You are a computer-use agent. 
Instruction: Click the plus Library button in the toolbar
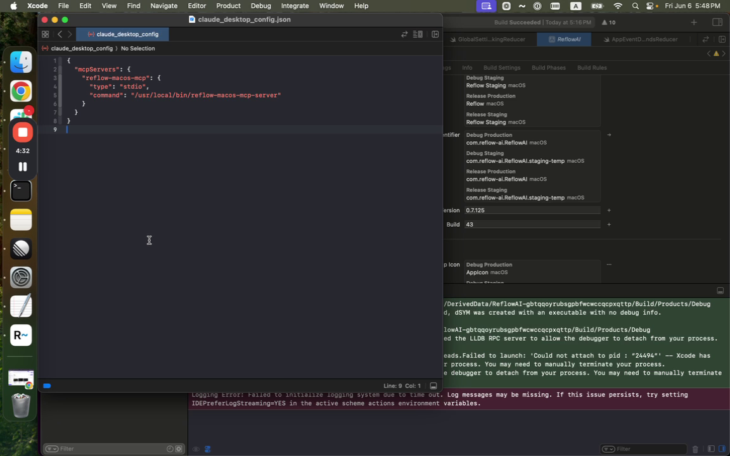pyautogui.click(x=694, y=22)
